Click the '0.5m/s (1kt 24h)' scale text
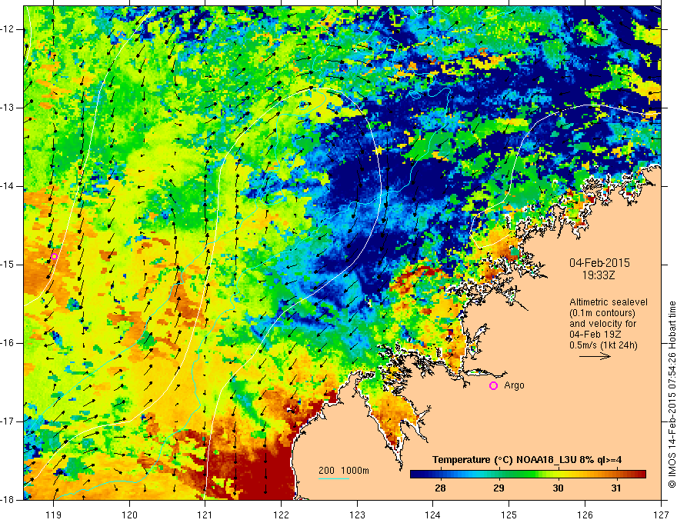 [603, 345]
